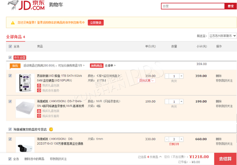Focus the search input field at top
The height and width of the screenshot is (165, 237).
click(192, 6)
